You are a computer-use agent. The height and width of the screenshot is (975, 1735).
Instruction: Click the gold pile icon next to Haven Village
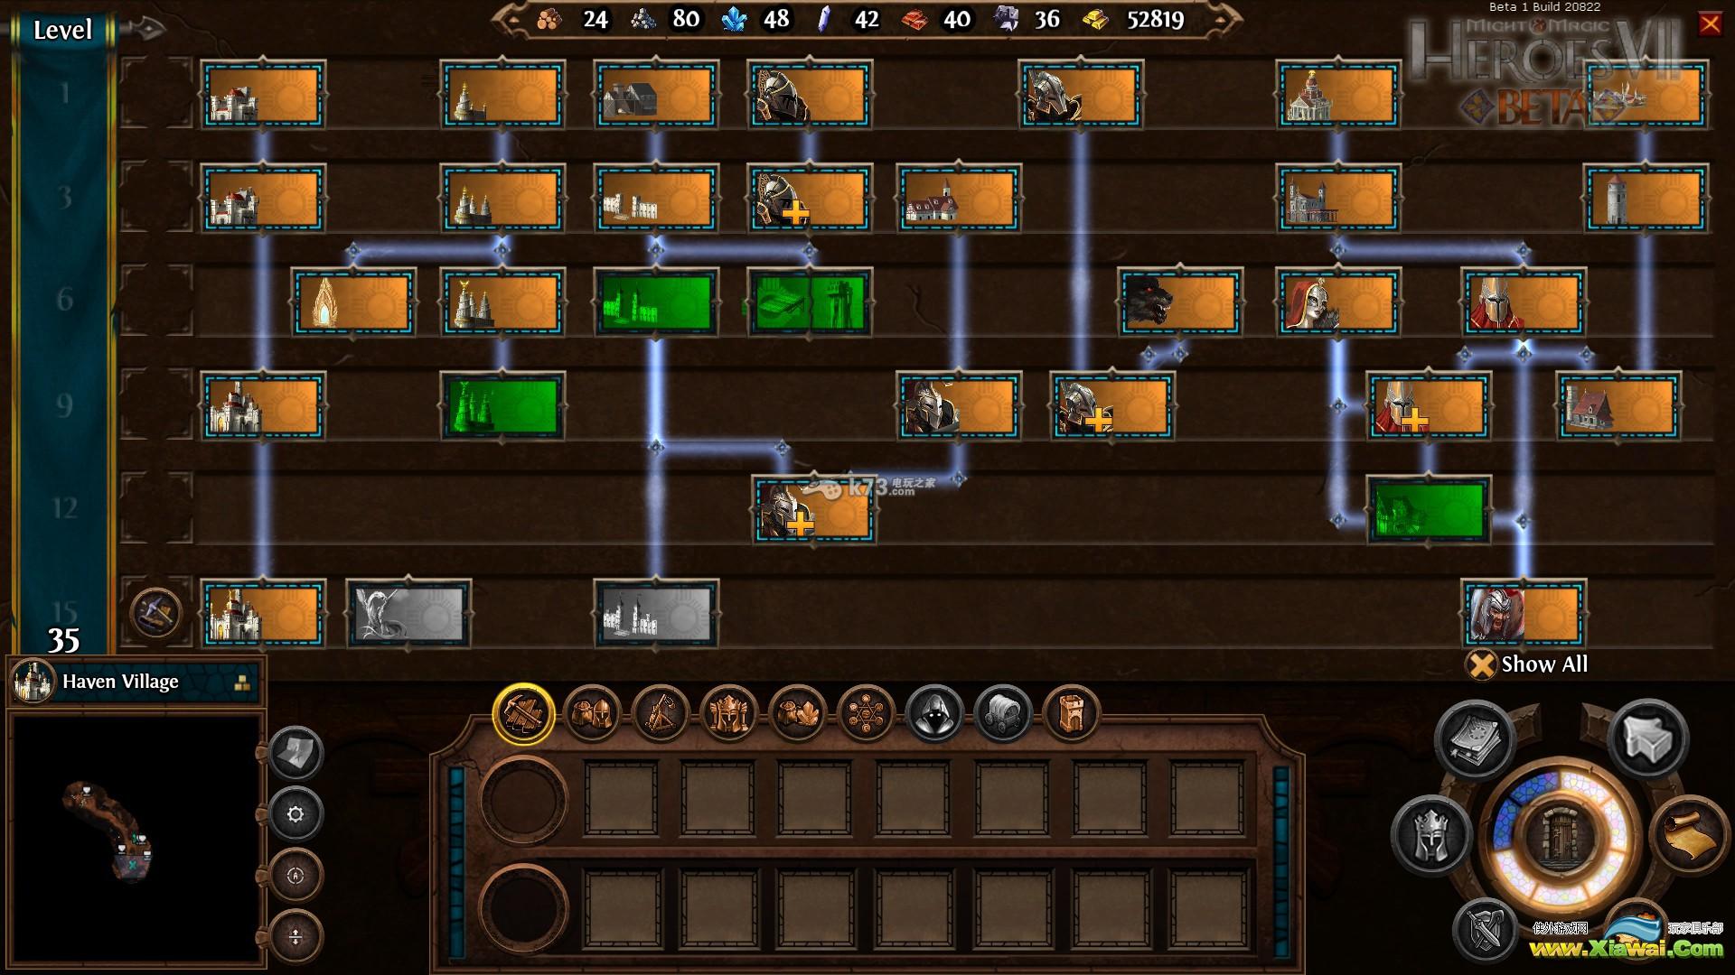tap(243, 683)
